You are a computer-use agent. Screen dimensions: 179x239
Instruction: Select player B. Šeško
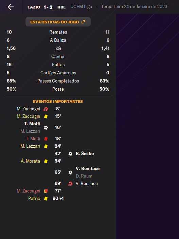[85, 153]
